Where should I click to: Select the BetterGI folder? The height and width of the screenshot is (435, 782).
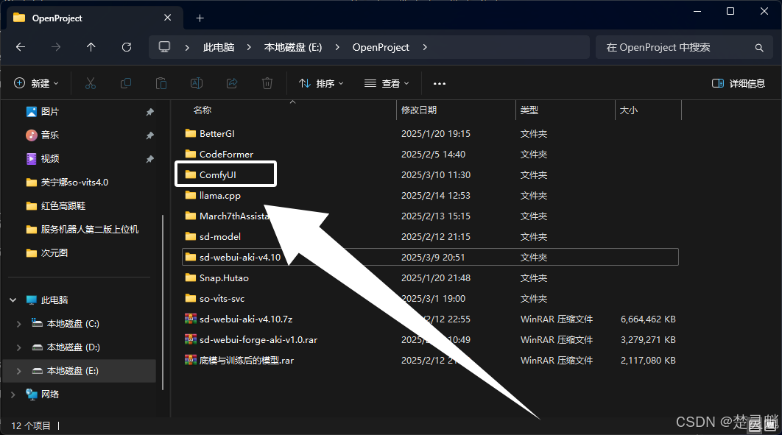coord(217,133)
